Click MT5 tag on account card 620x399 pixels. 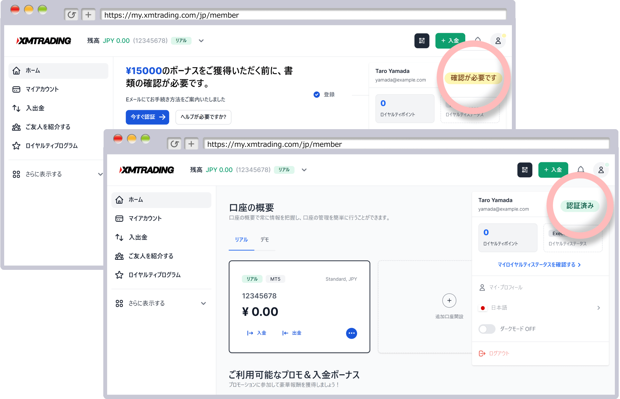(275, 279)
